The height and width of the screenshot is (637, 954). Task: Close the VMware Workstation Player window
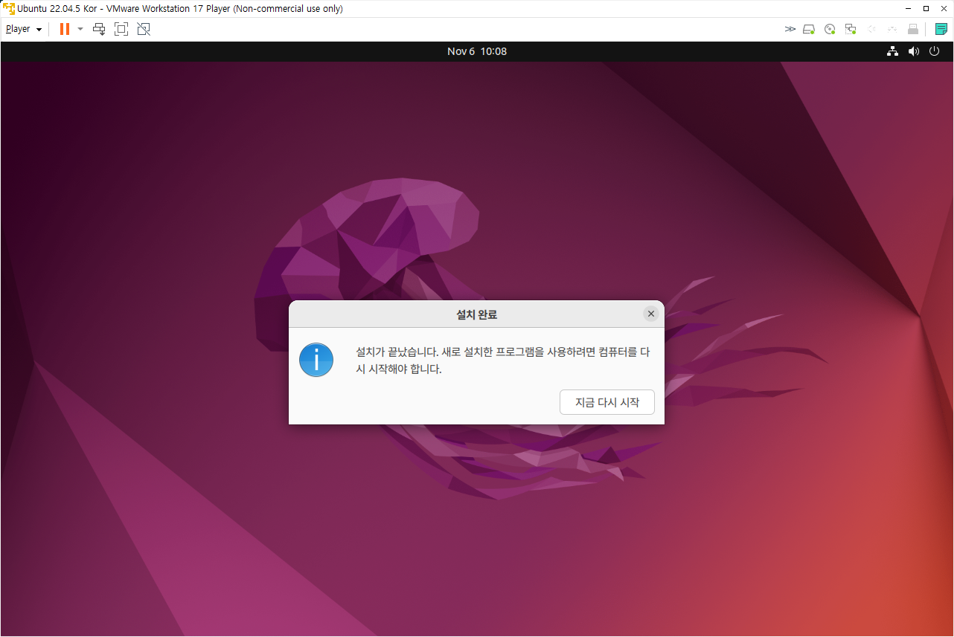coord(944,8)
